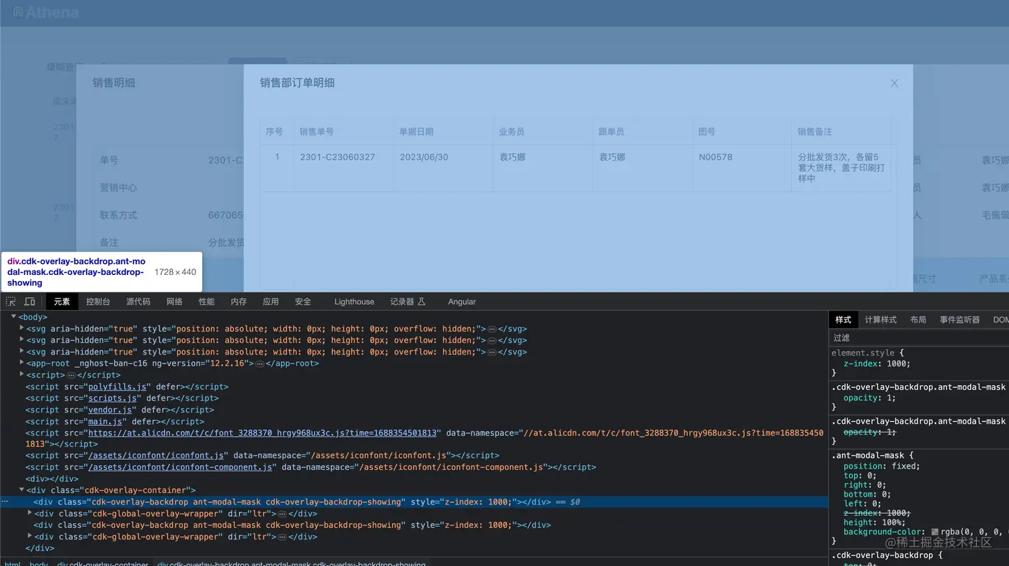Image resolution: width=1009 pixels, height=566 pixels.
Task: Click the 图号 column header
Action: [707, 131]
